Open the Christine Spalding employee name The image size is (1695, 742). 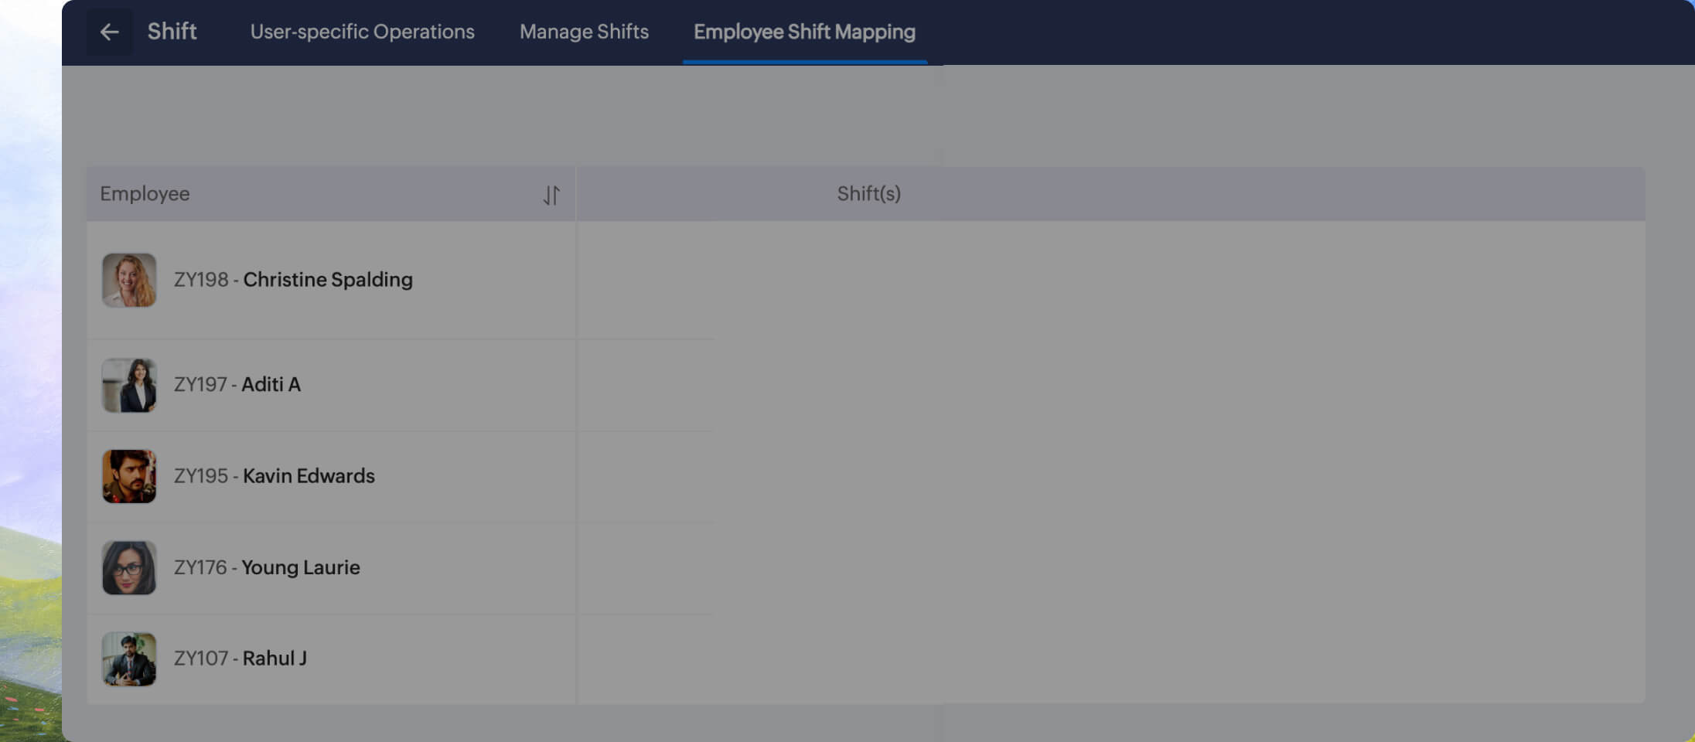328,280
